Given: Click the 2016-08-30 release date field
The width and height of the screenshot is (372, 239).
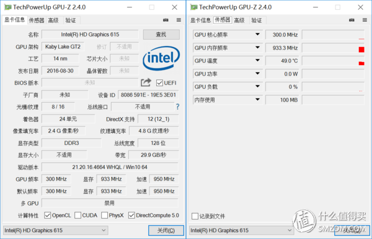Looking at the screenshot, I should click(60, 71).
